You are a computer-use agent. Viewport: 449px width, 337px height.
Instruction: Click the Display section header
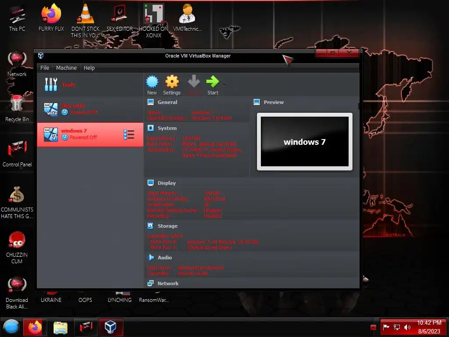167,183
